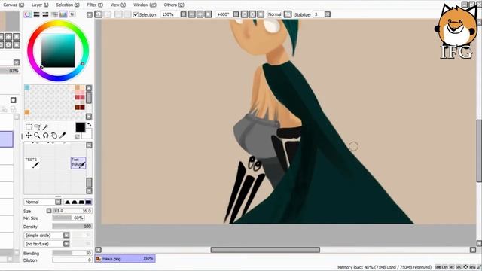Image resolution: width=482 pixels, height=271 pixels.
Task: Choose the flat brush edge shape
Action: [x=88, y=202]
